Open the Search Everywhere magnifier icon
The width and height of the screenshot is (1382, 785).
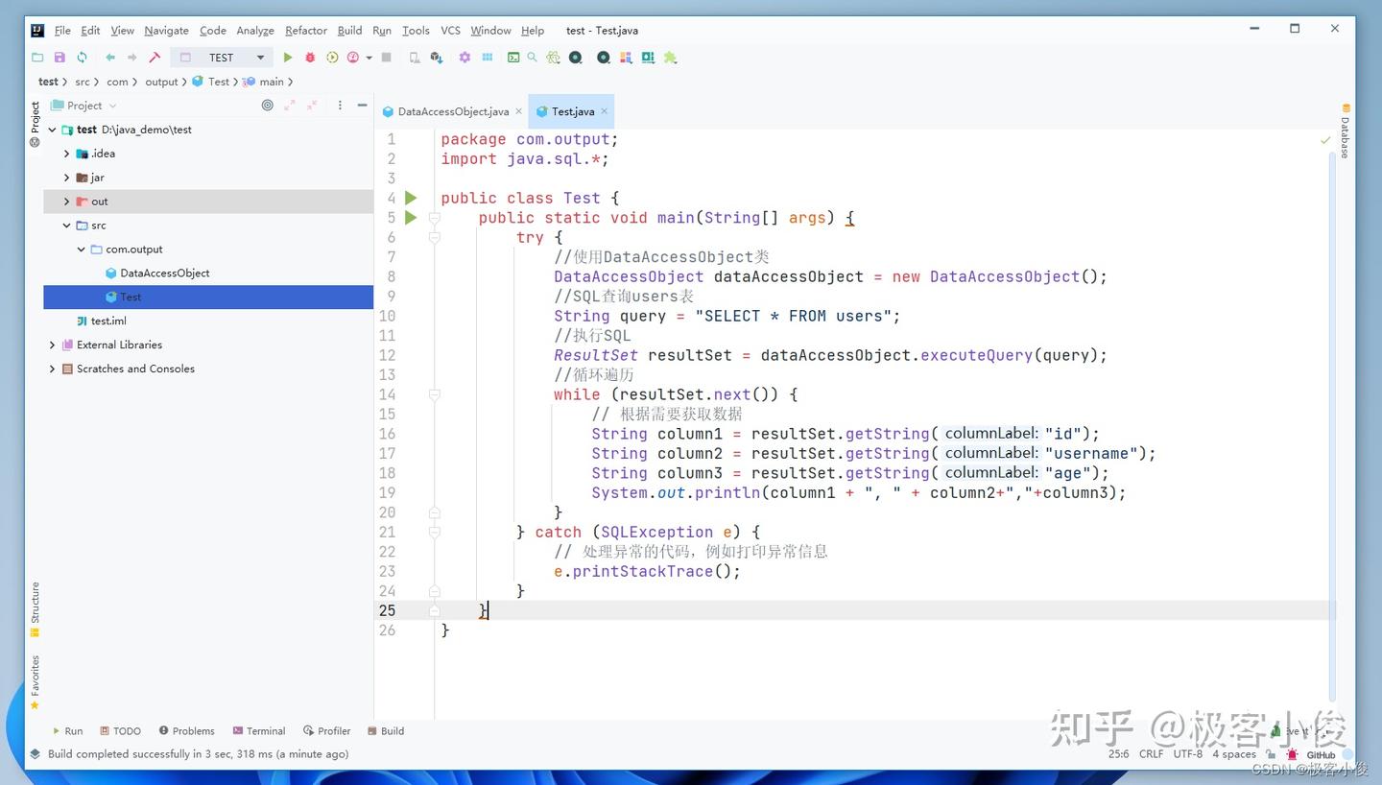coord(529,58)
